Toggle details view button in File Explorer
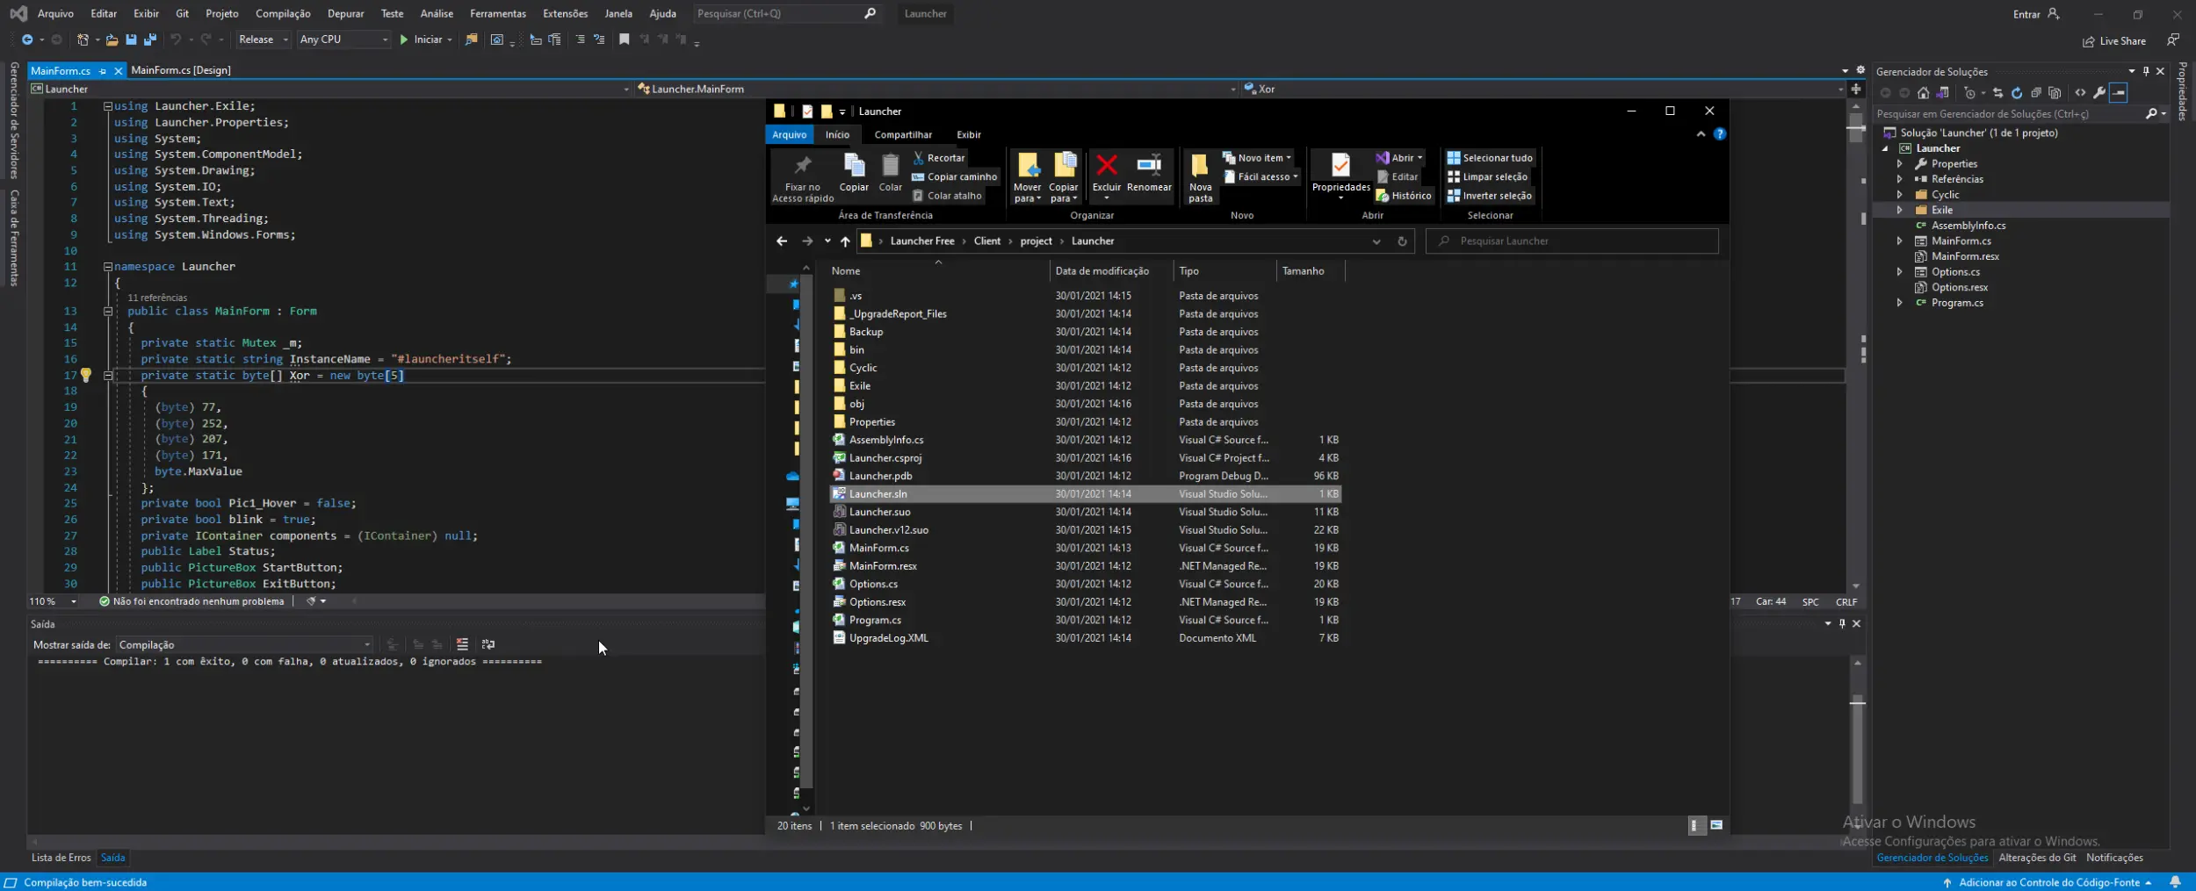The image size is (2196, 891). tap(1696, 825)
